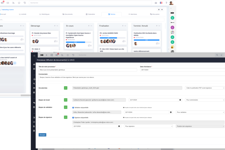Add a work step with green plus
The image size is (225, 150).
[x=66, y=100]
